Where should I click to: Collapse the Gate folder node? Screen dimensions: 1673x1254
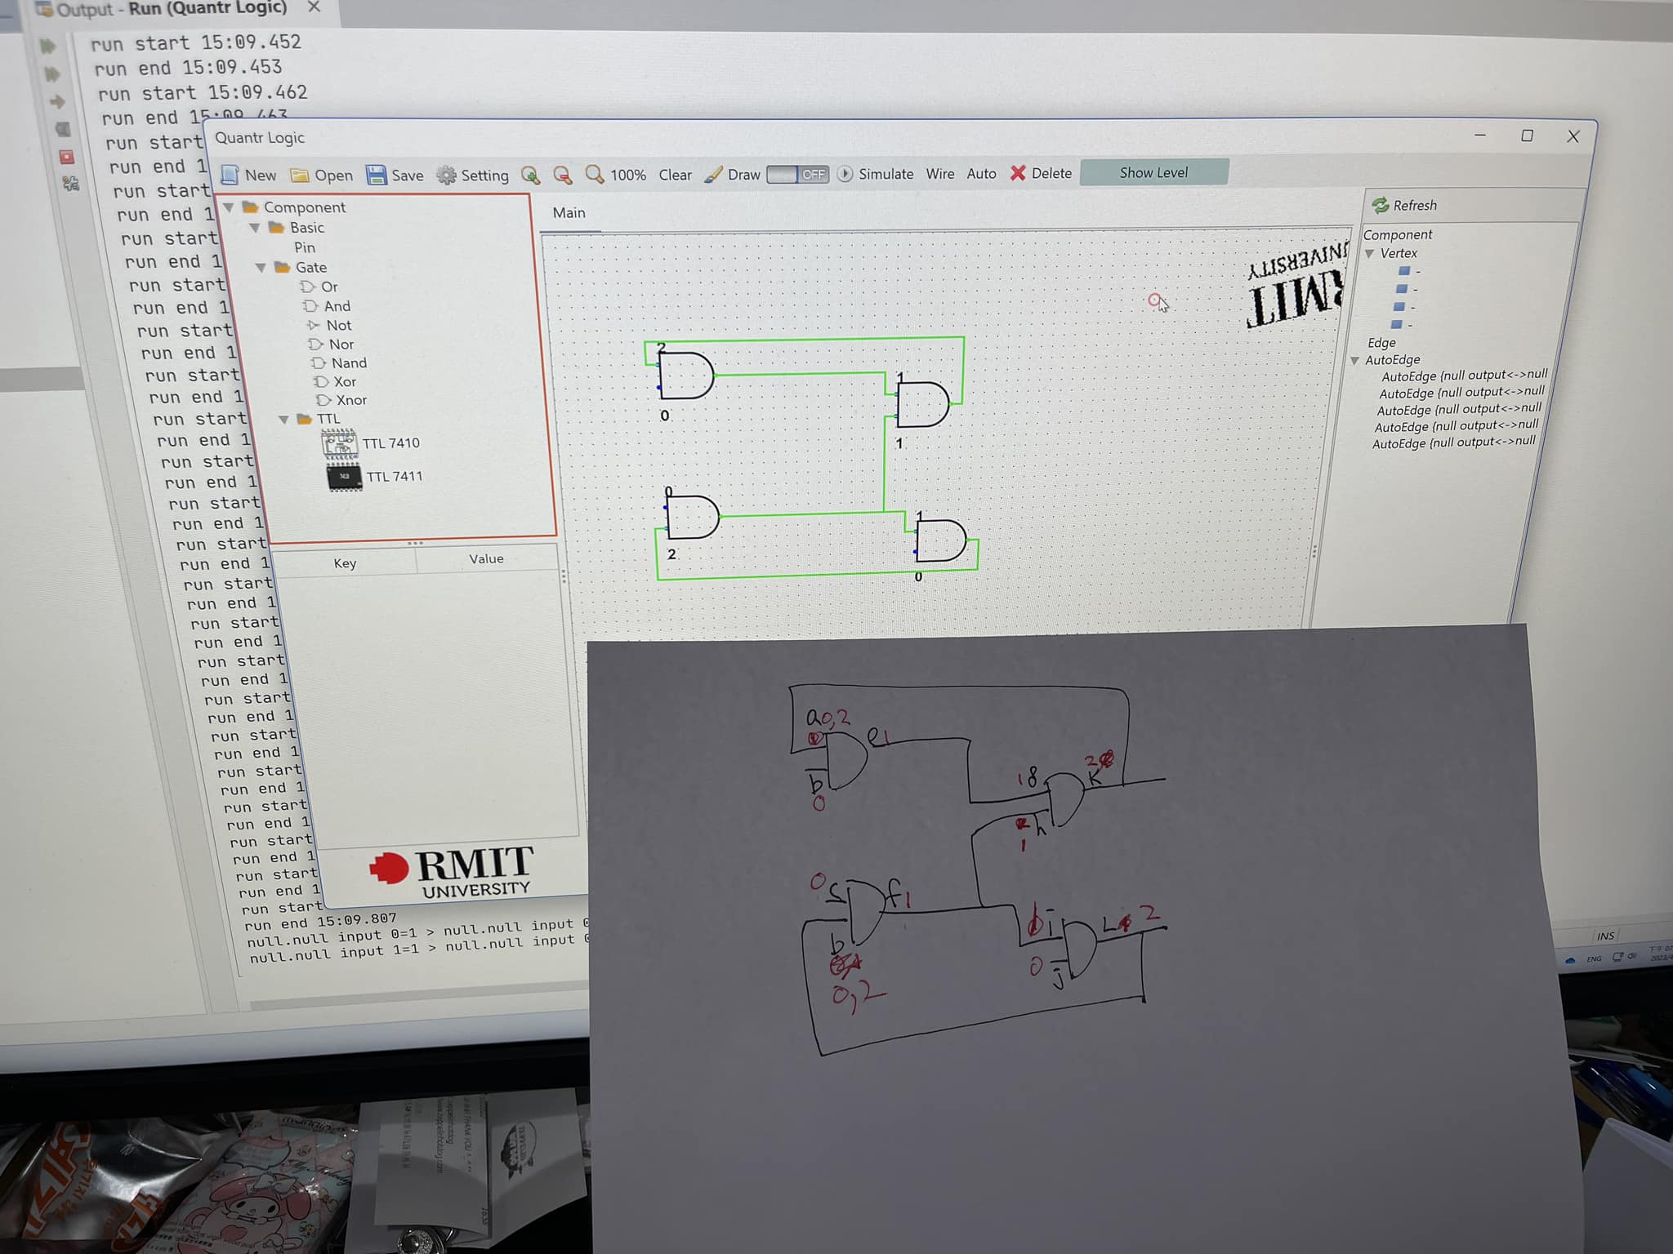click(x=261, y=268)
